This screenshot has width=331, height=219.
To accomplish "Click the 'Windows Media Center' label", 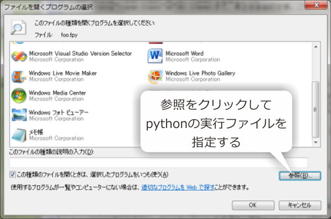I will [57, 93].
